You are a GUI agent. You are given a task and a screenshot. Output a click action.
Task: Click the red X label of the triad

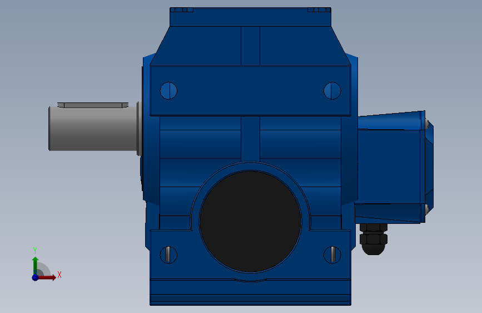coord(59,275)
